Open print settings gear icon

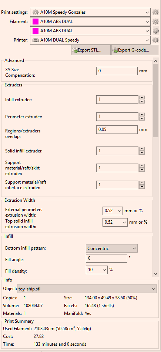coord(155,12)
